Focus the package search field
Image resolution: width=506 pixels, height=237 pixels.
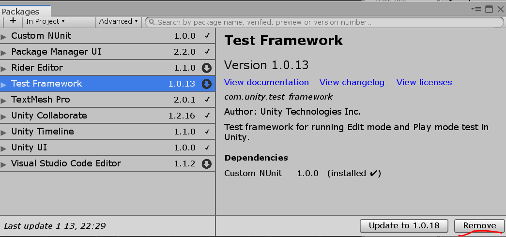tap(324, 22)
